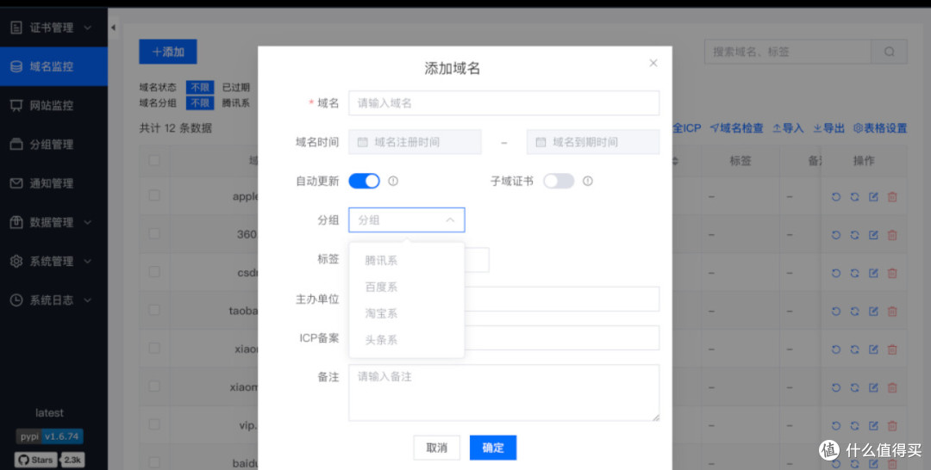Check the 360 row checkbox
The image size is (931, 470).
(x=154, y=233)
